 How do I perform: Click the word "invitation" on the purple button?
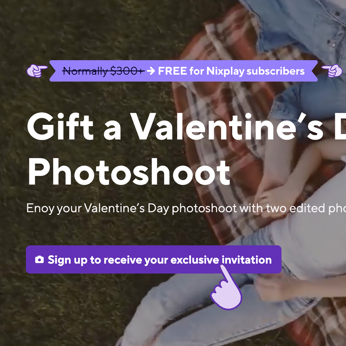click(247, 260)
